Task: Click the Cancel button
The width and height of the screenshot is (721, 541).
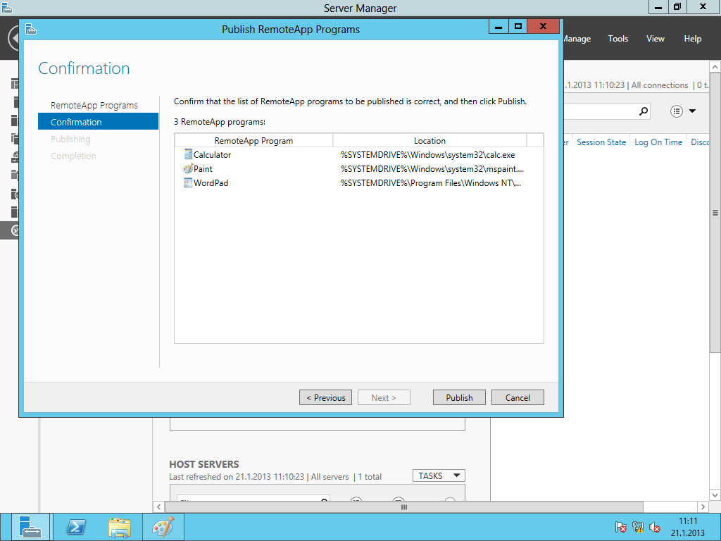Action: [x=518, y=397]
